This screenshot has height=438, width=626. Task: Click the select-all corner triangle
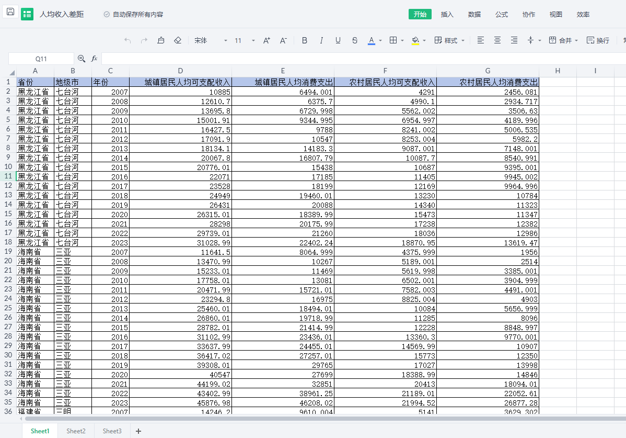(x=12, y=72)
